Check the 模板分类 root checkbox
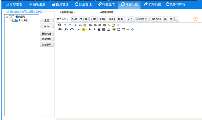Viewport: 202px width, 120px height. pyautogui.click(x=10, y=17)
